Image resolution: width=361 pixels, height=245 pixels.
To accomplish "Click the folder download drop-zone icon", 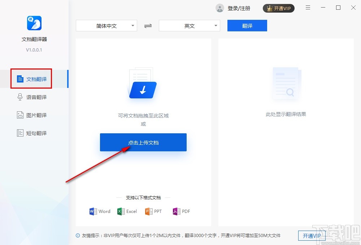I will coord(142,83).
